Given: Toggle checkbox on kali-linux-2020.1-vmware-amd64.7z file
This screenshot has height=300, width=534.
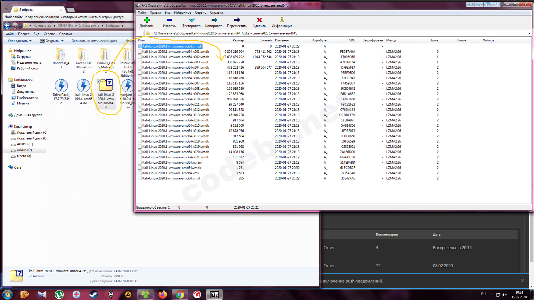Looking at the screenshot, I should 99,81.
